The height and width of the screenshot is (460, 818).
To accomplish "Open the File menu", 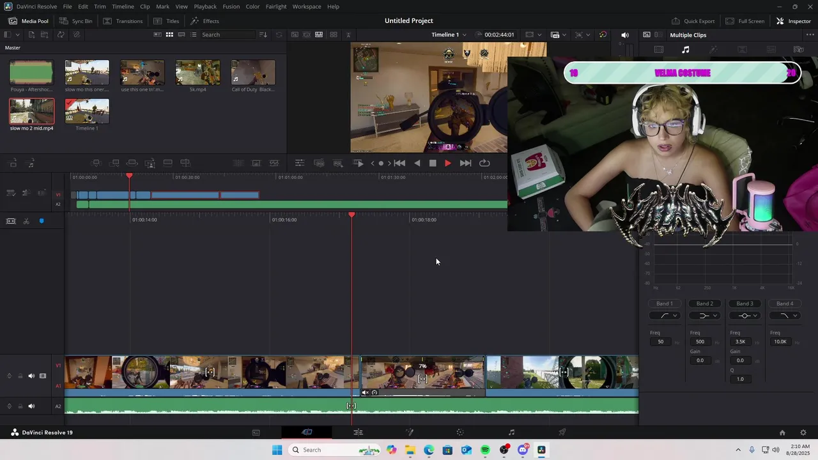I will coord(67,6).
